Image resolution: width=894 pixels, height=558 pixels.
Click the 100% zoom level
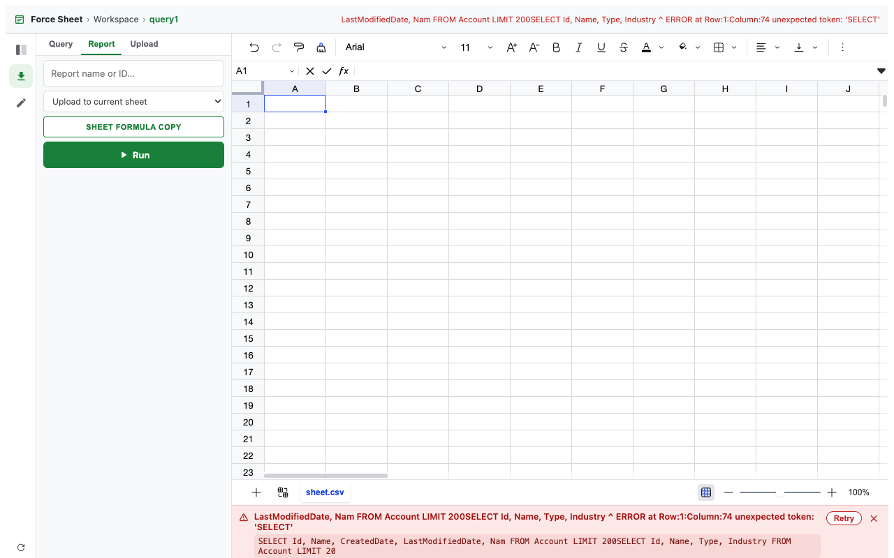858,492
